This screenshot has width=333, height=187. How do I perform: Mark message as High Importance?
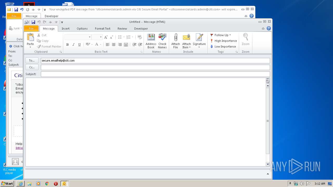223,41
